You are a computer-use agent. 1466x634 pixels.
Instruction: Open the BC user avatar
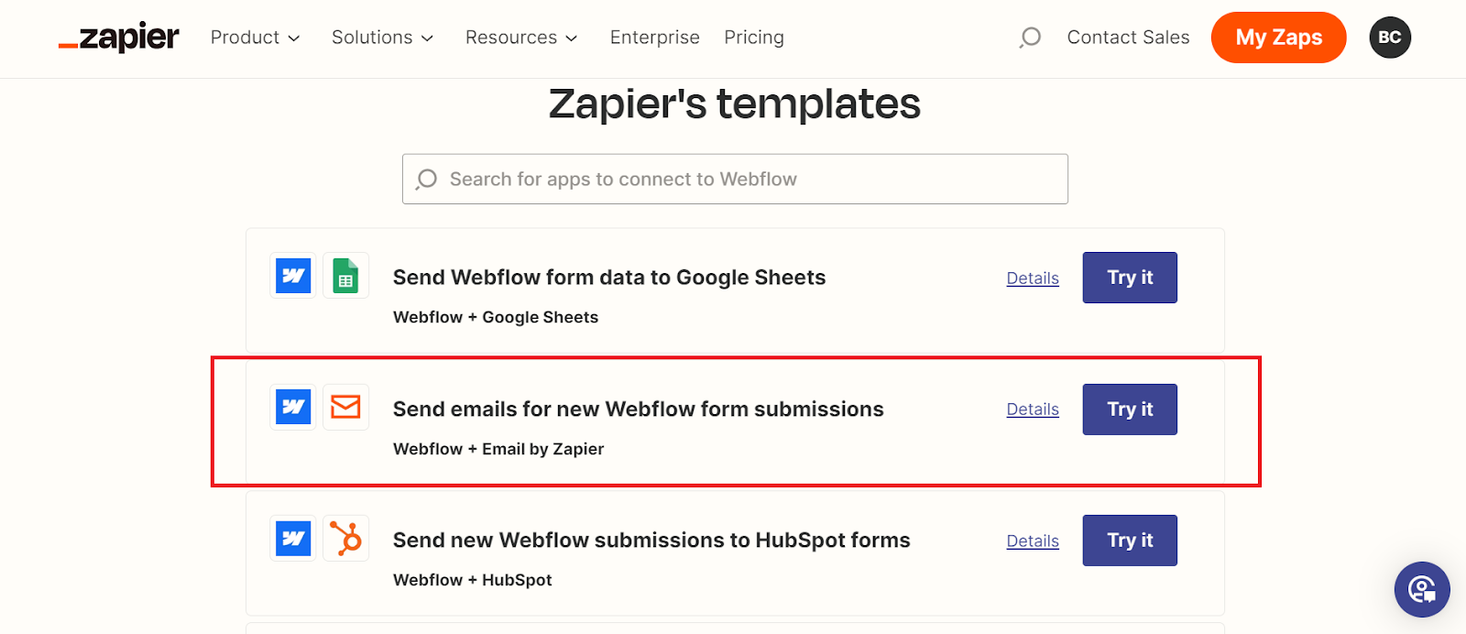pyautogui.click(x=1390, y=38)
